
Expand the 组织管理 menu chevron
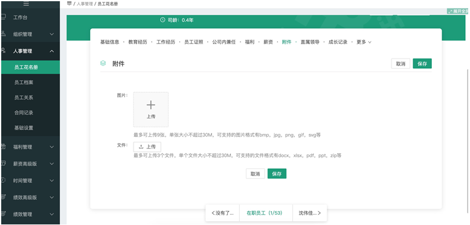click(x=52, y=34)
